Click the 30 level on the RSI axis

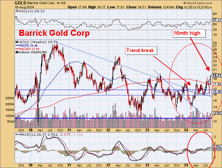tap(215, 29)
